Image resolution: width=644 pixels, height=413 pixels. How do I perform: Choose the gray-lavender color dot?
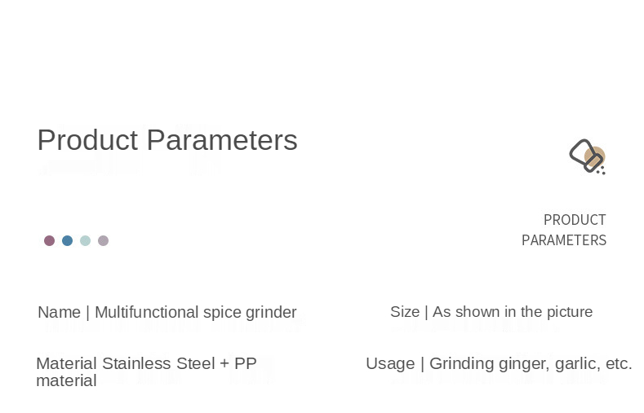tap(103, 240)
